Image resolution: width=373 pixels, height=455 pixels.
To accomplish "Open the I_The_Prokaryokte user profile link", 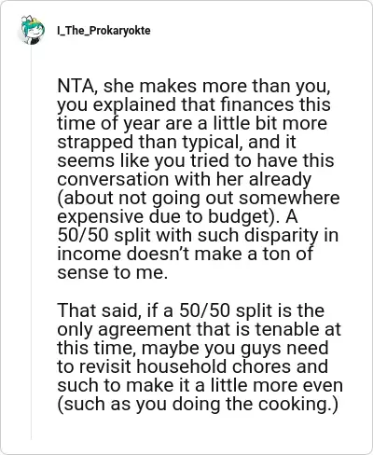I will (x=104, y=31).
